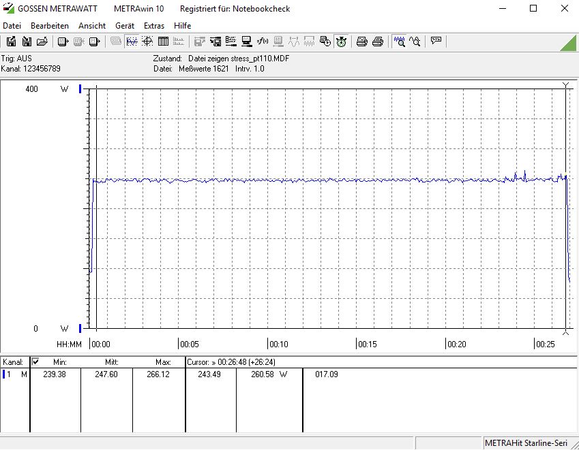Open the Extras menu
Viewport: 579px width, 450px height.
point(154,25)
